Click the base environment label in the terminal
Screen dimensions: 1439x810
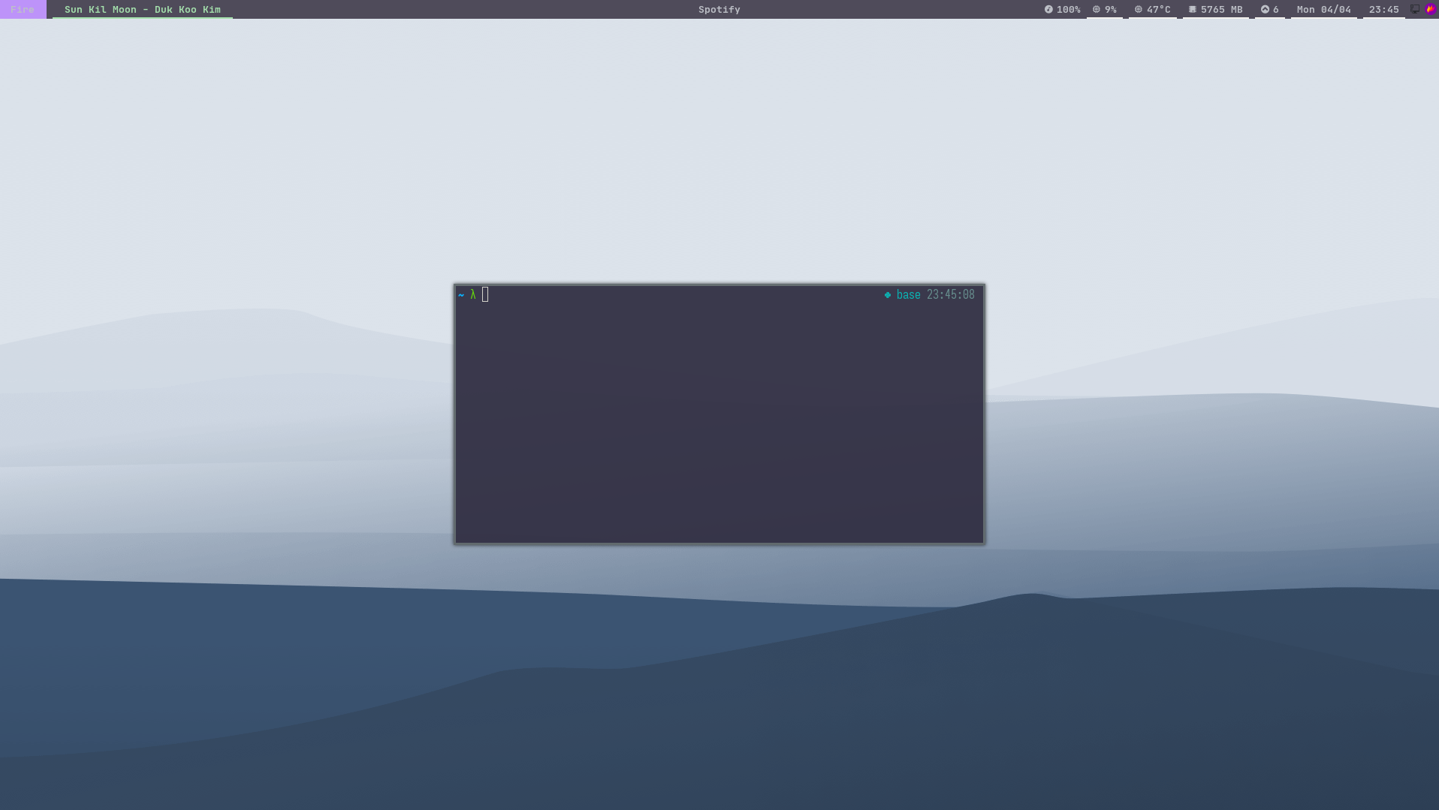point(908,294)
